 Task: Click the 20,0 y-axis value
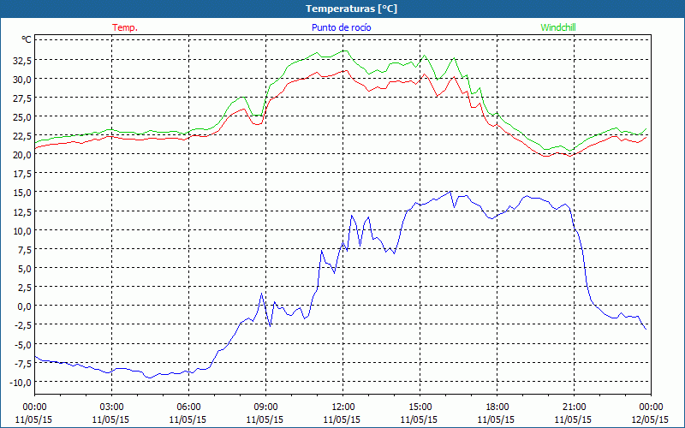coord(22,155)
